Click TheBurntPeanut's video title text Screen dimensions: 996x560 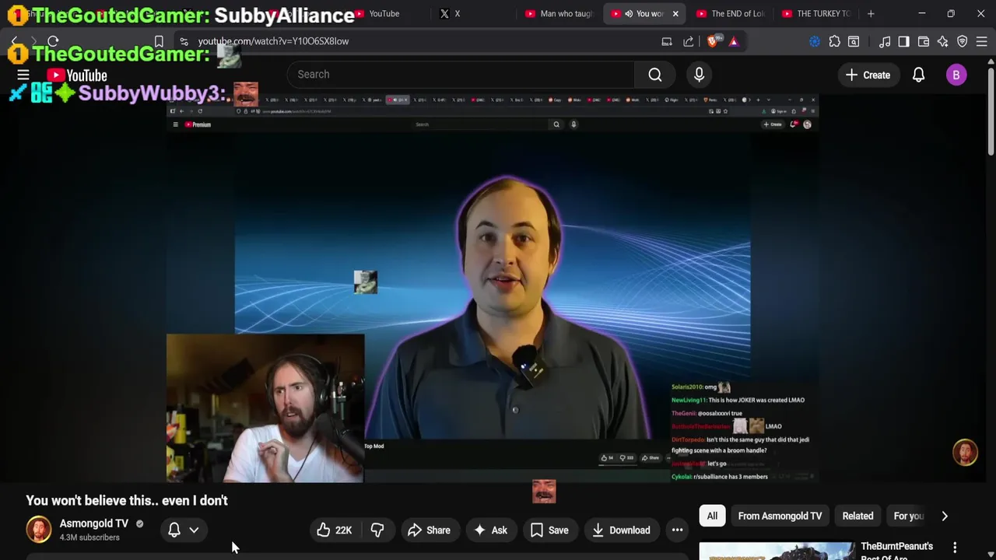(x=896, y=551)
